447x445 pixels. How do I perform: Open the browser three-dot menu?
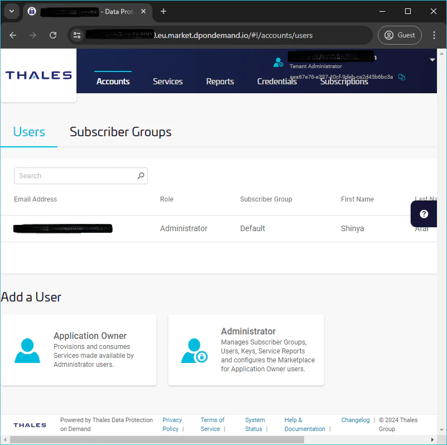tap(434, 35)
